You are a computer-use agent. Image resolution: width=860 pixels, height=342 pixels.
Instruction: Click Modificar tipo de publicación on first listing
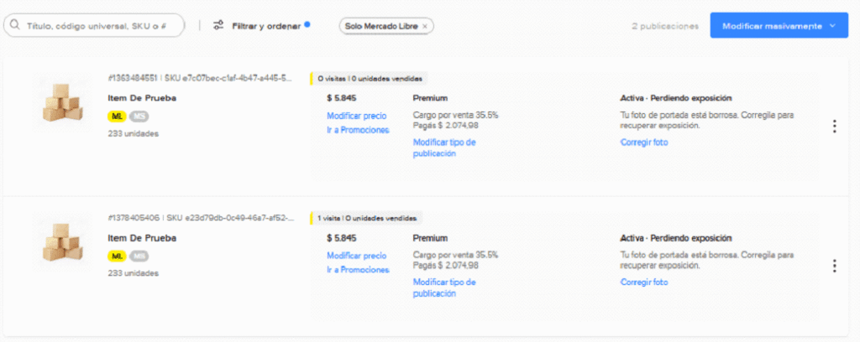pos(444,148)
